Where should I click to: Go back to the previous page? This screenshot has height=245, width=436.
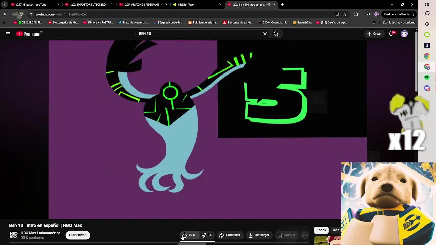pyautogui.click(x=5, y=14)
